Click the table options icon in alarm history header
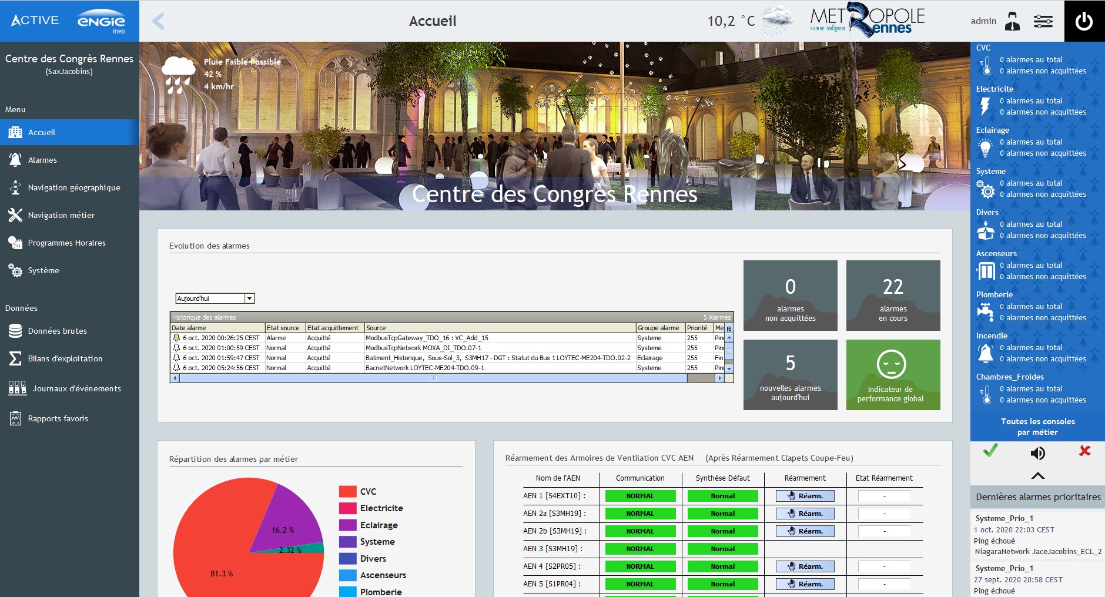1105x597 pixels. pyautogui.click(x=729, y=328)
